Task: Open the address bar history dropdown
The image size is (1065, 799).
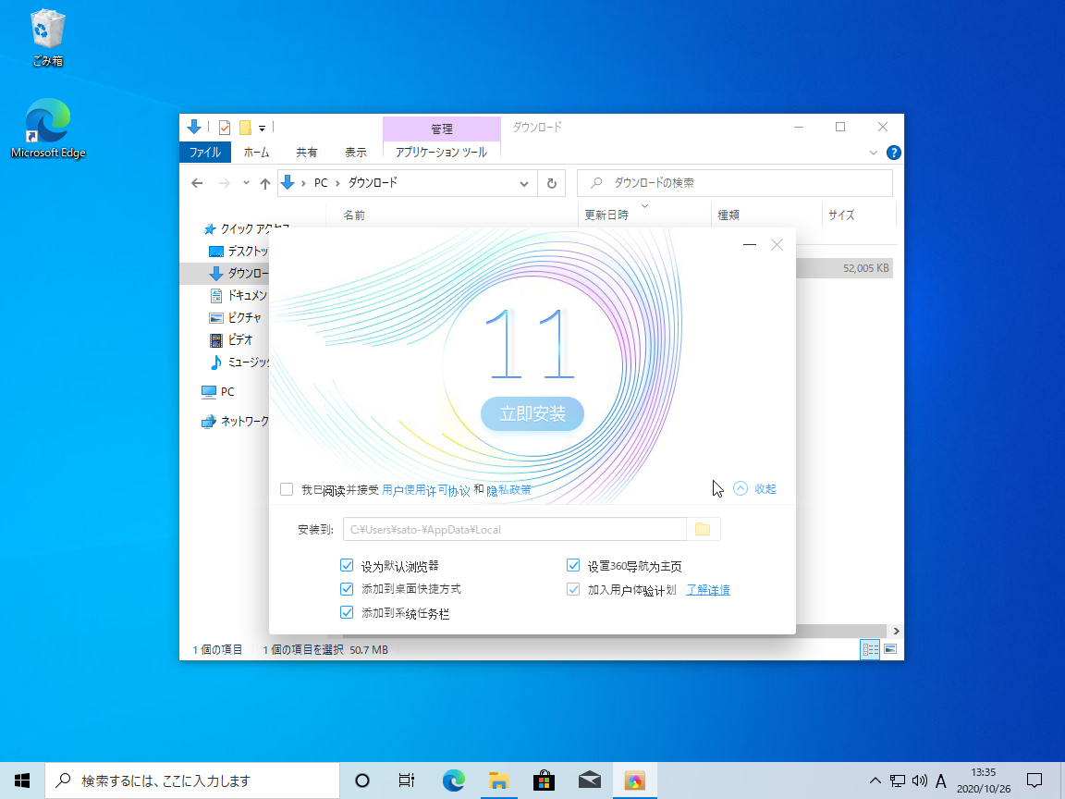Action: [x=524, y=183]
